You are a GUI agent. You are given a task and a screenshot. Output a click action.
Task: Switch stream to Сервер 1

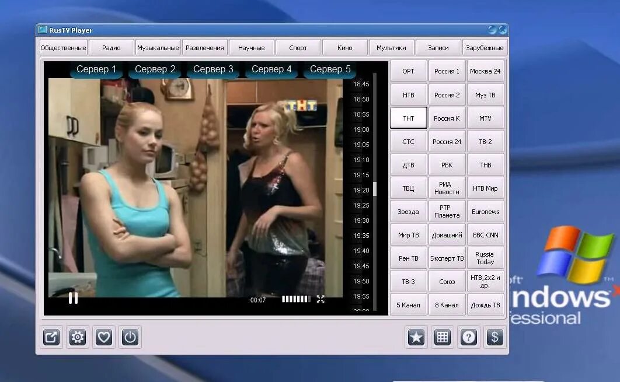coord(96,69)
